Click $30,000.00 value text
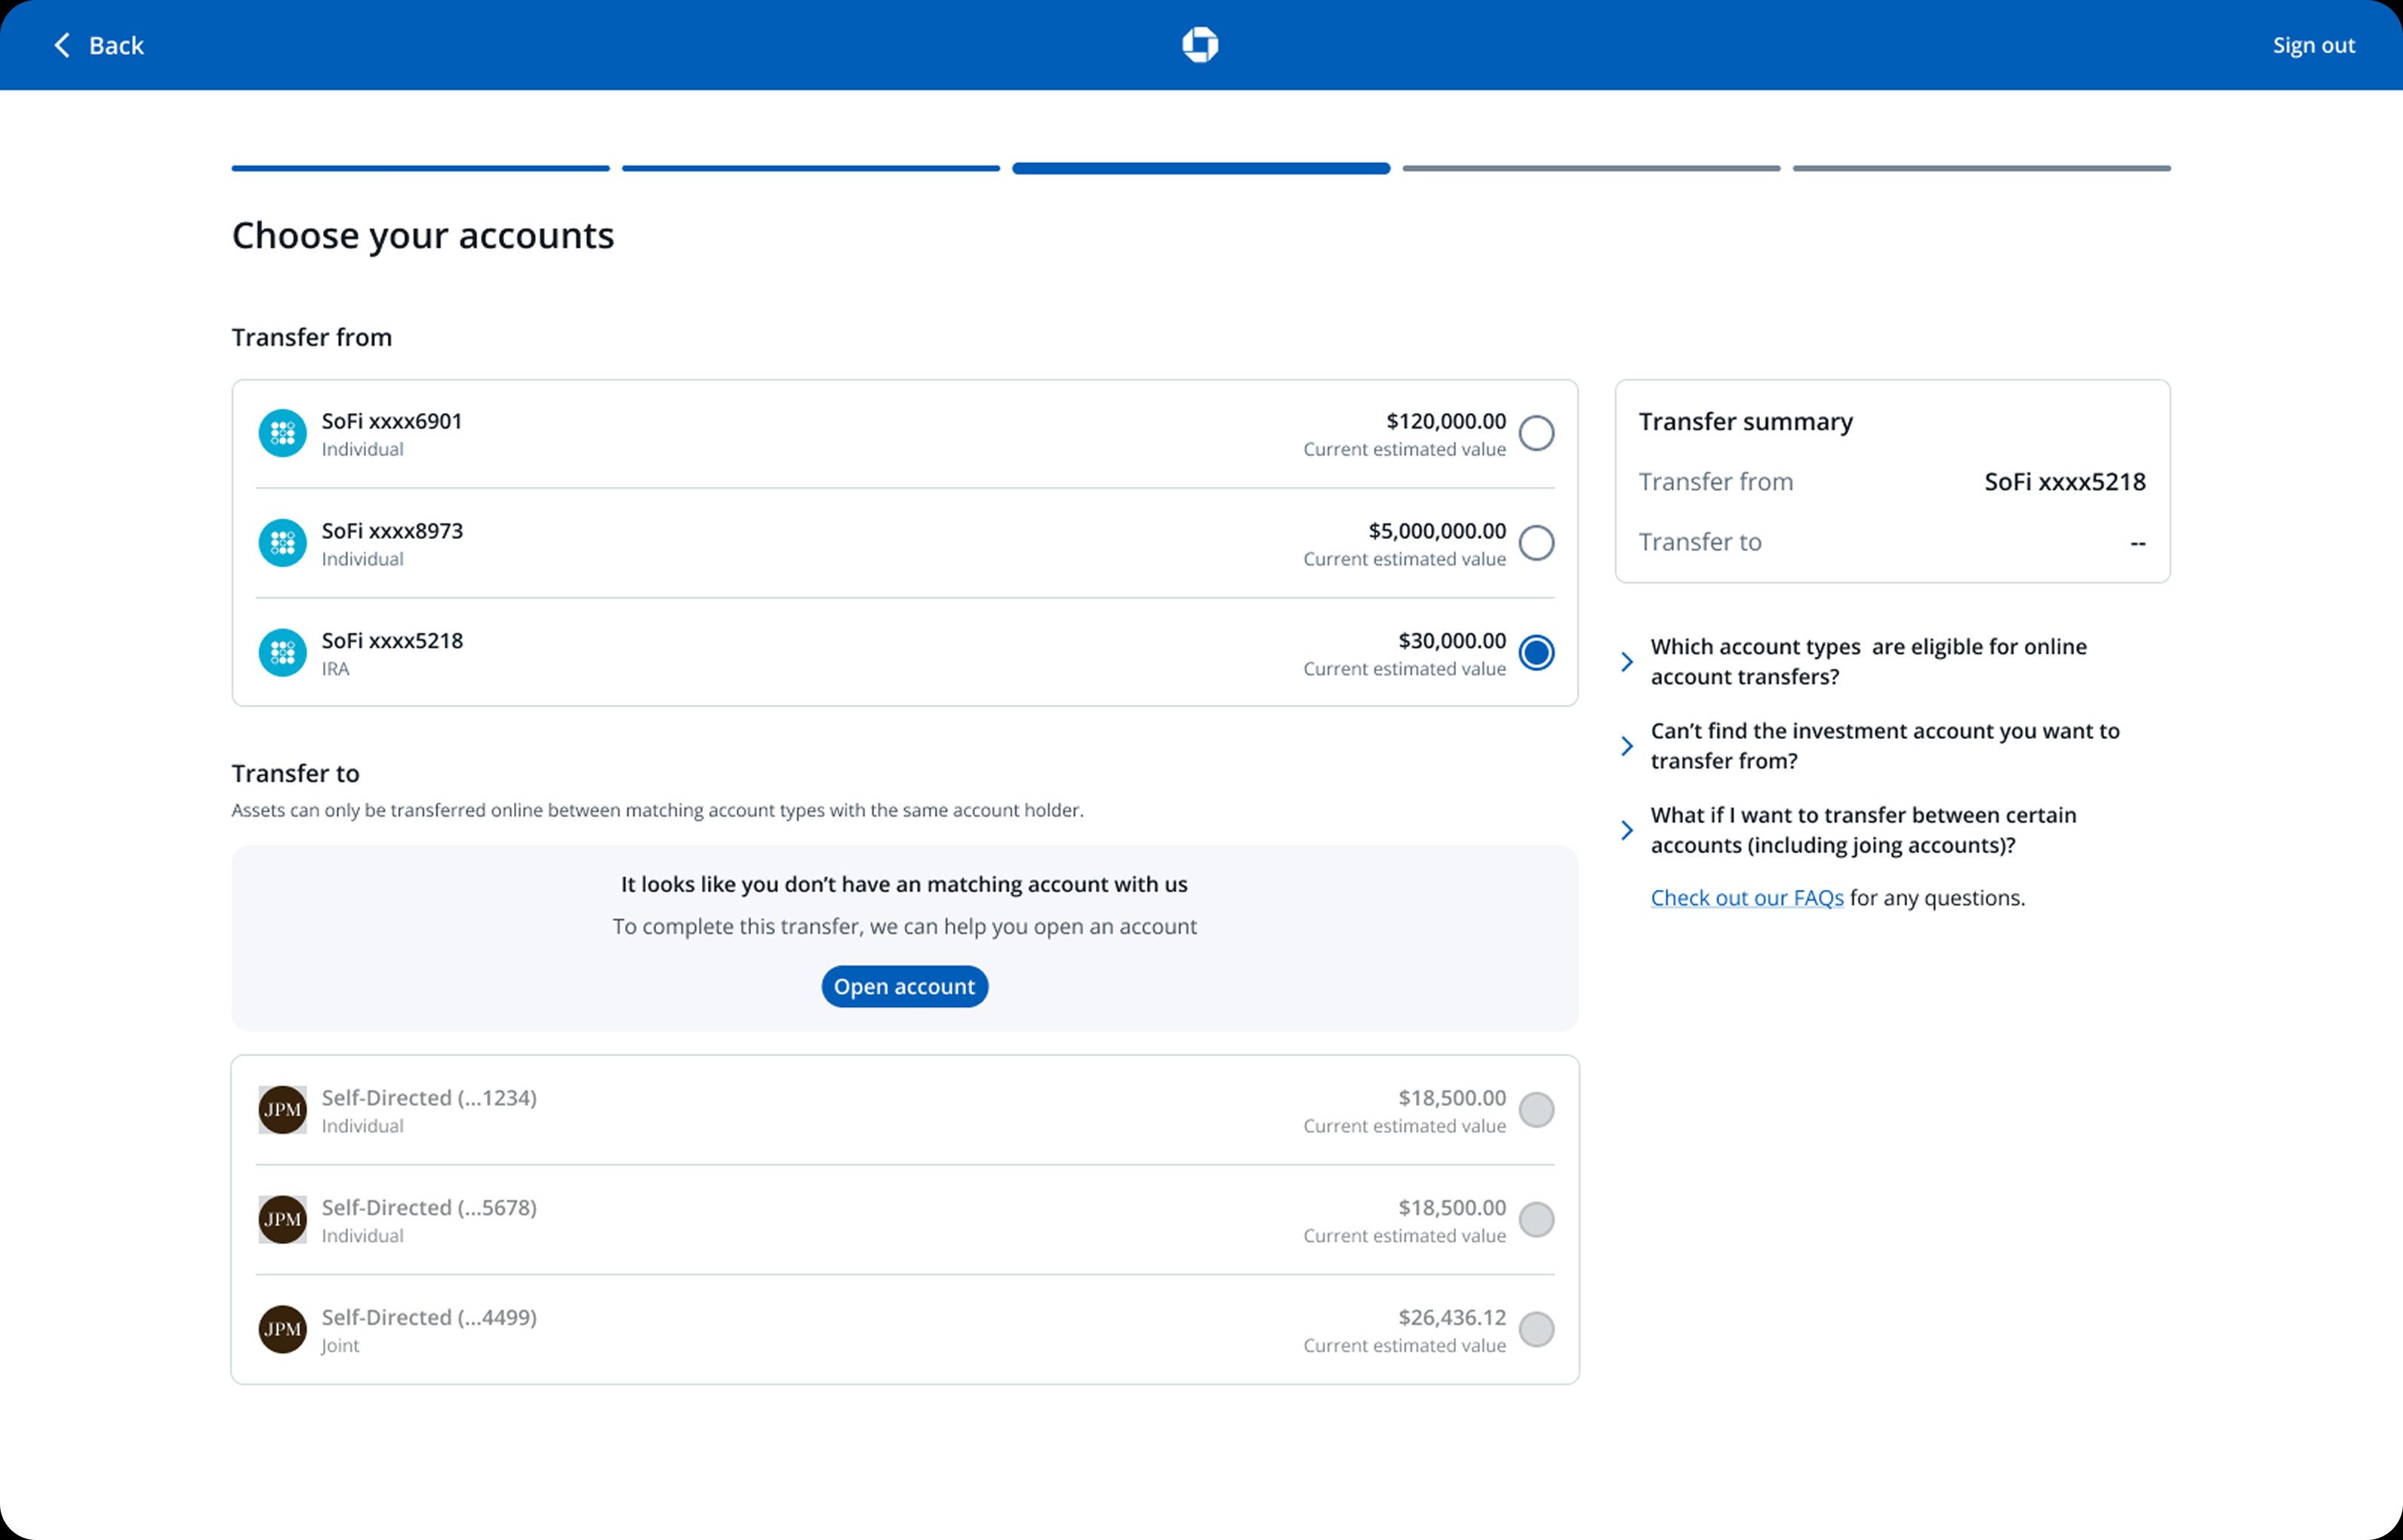 coord(1451,642)
